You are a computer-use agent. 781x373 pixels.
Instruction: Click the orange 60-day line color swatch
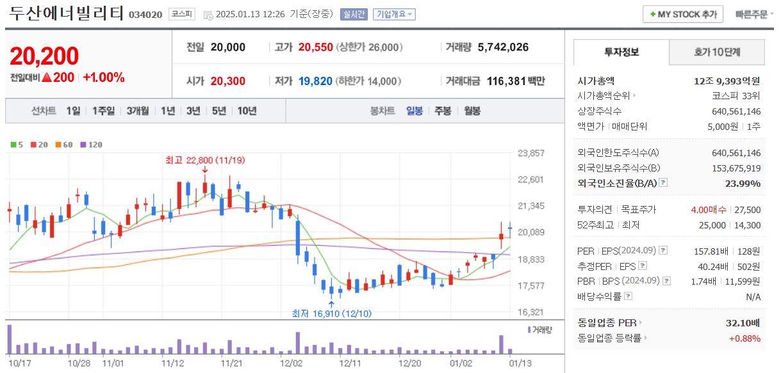[x=57, y=144]
